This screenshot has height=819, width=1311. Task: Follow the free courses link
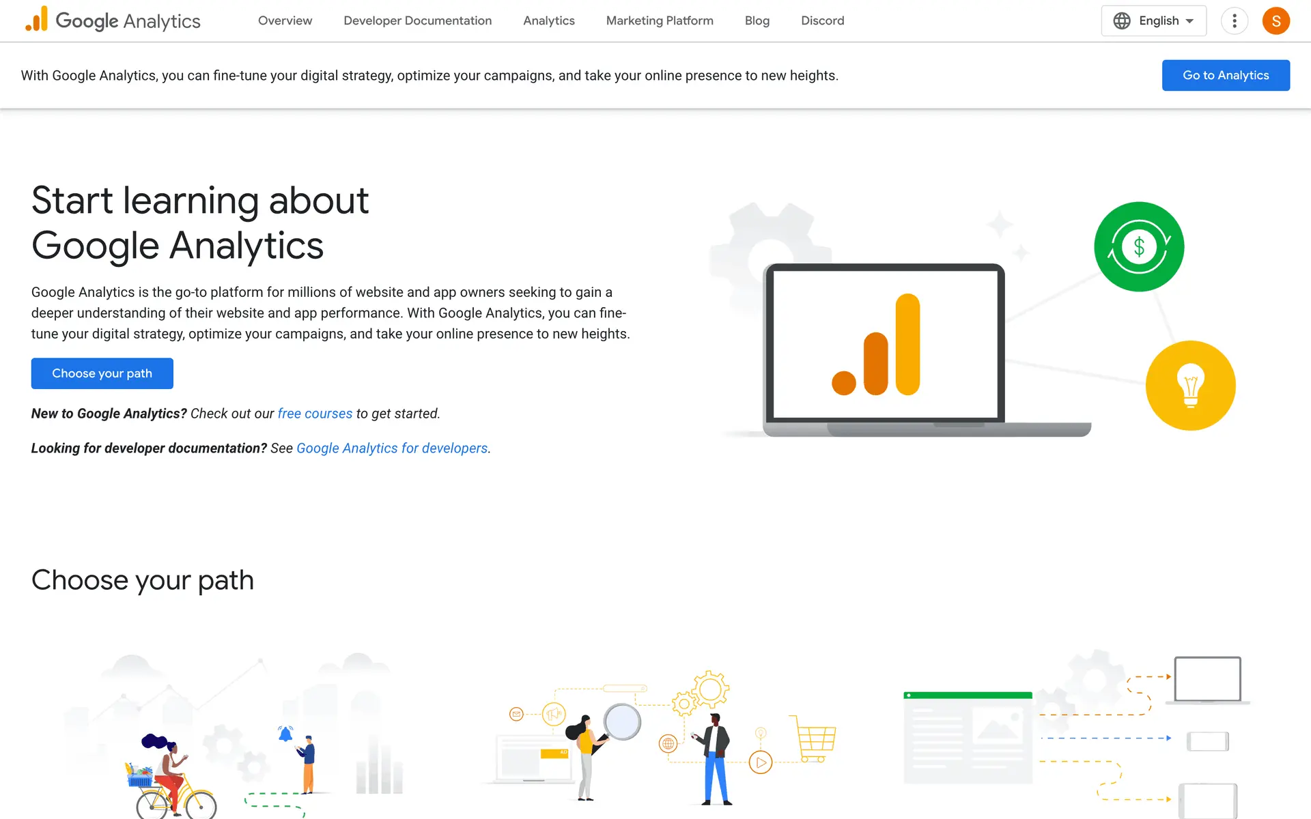[x=315, y=414]
